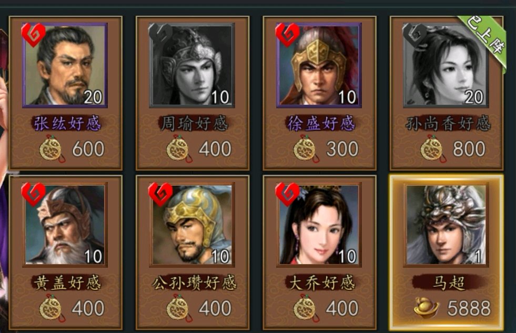The height and width of the screenshot is (333, 516).
Task: Click the 5888 price on 马超 card
Action: (469, 308)
